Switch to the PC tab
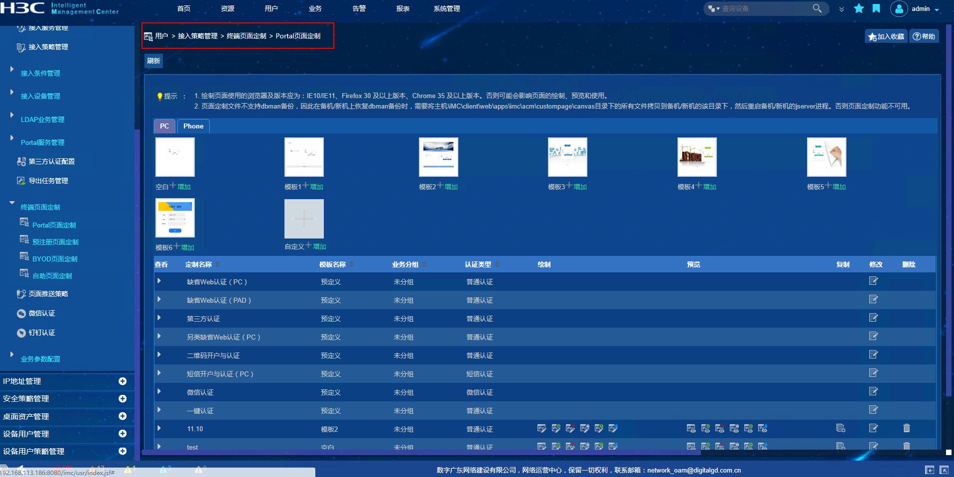 (x=164, y=126)
